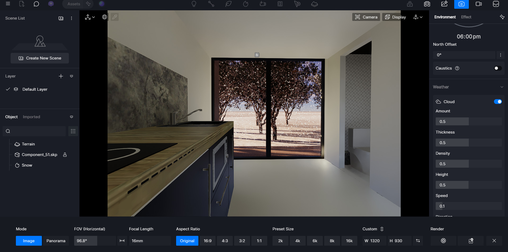Collapse the Weather section

pyautogui.click(x=502, y=87)
